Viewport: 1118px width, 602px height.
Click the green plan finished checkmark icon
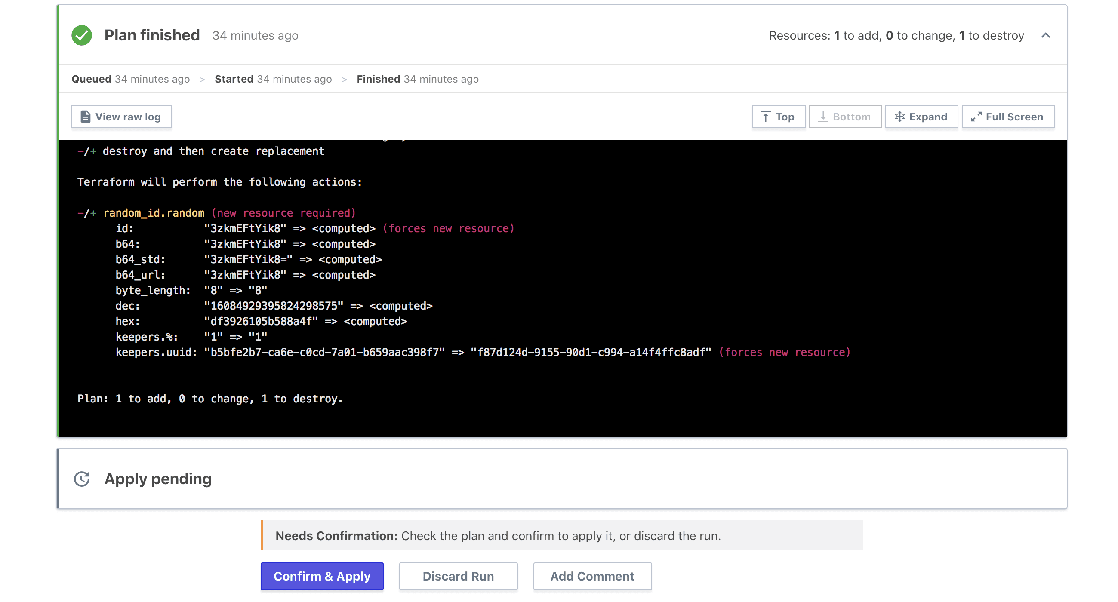pos(82,36)
